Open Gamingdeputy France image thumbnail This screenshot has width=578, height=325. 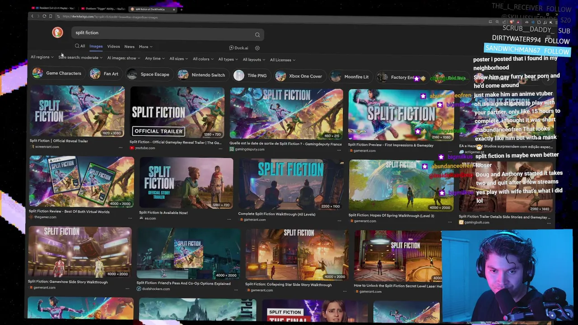click(286, 114)
